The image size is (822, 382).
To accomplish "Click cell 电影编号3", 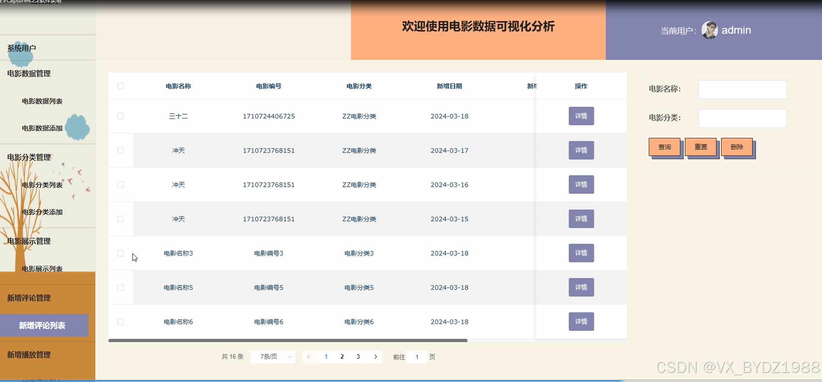I will coord(269,253).
